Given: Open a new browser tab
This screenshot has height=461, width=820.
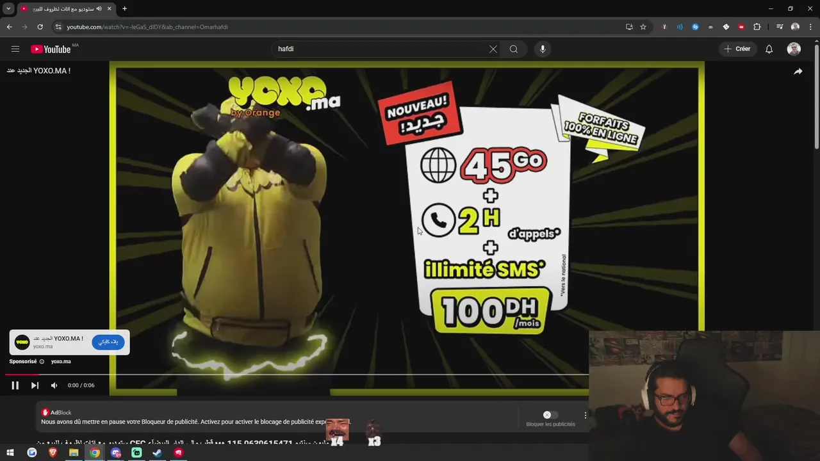Looking at the screenshot, I should click(x=125, y=9).
